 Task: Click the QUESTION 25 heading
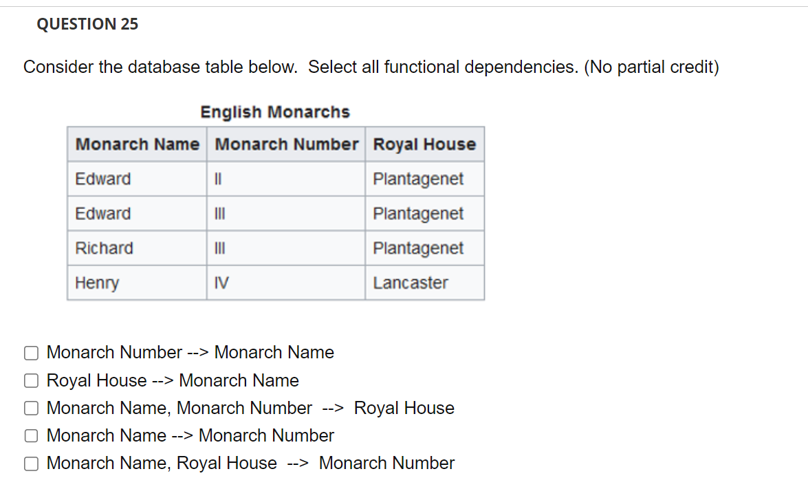click(88, 24)
